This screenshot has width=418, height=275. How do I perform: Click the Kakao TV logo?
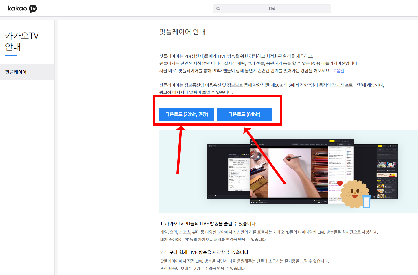click(22, 8)
